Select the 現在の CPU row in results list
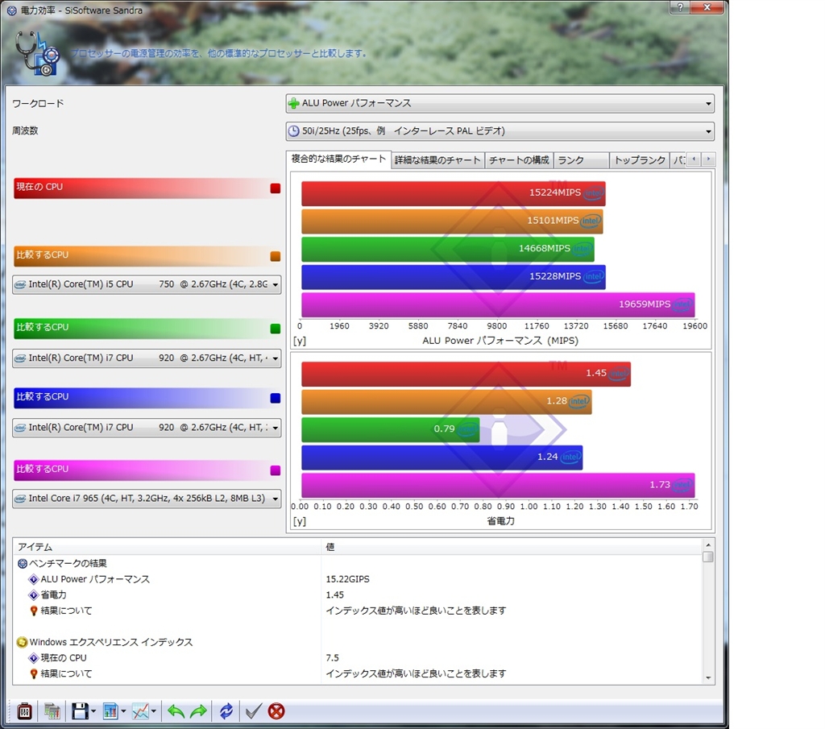The height and width of the screenshot is (729, 825). pos(358,658)
